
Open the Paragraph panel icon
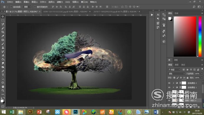pyautogui.click(x=158, y=19)
